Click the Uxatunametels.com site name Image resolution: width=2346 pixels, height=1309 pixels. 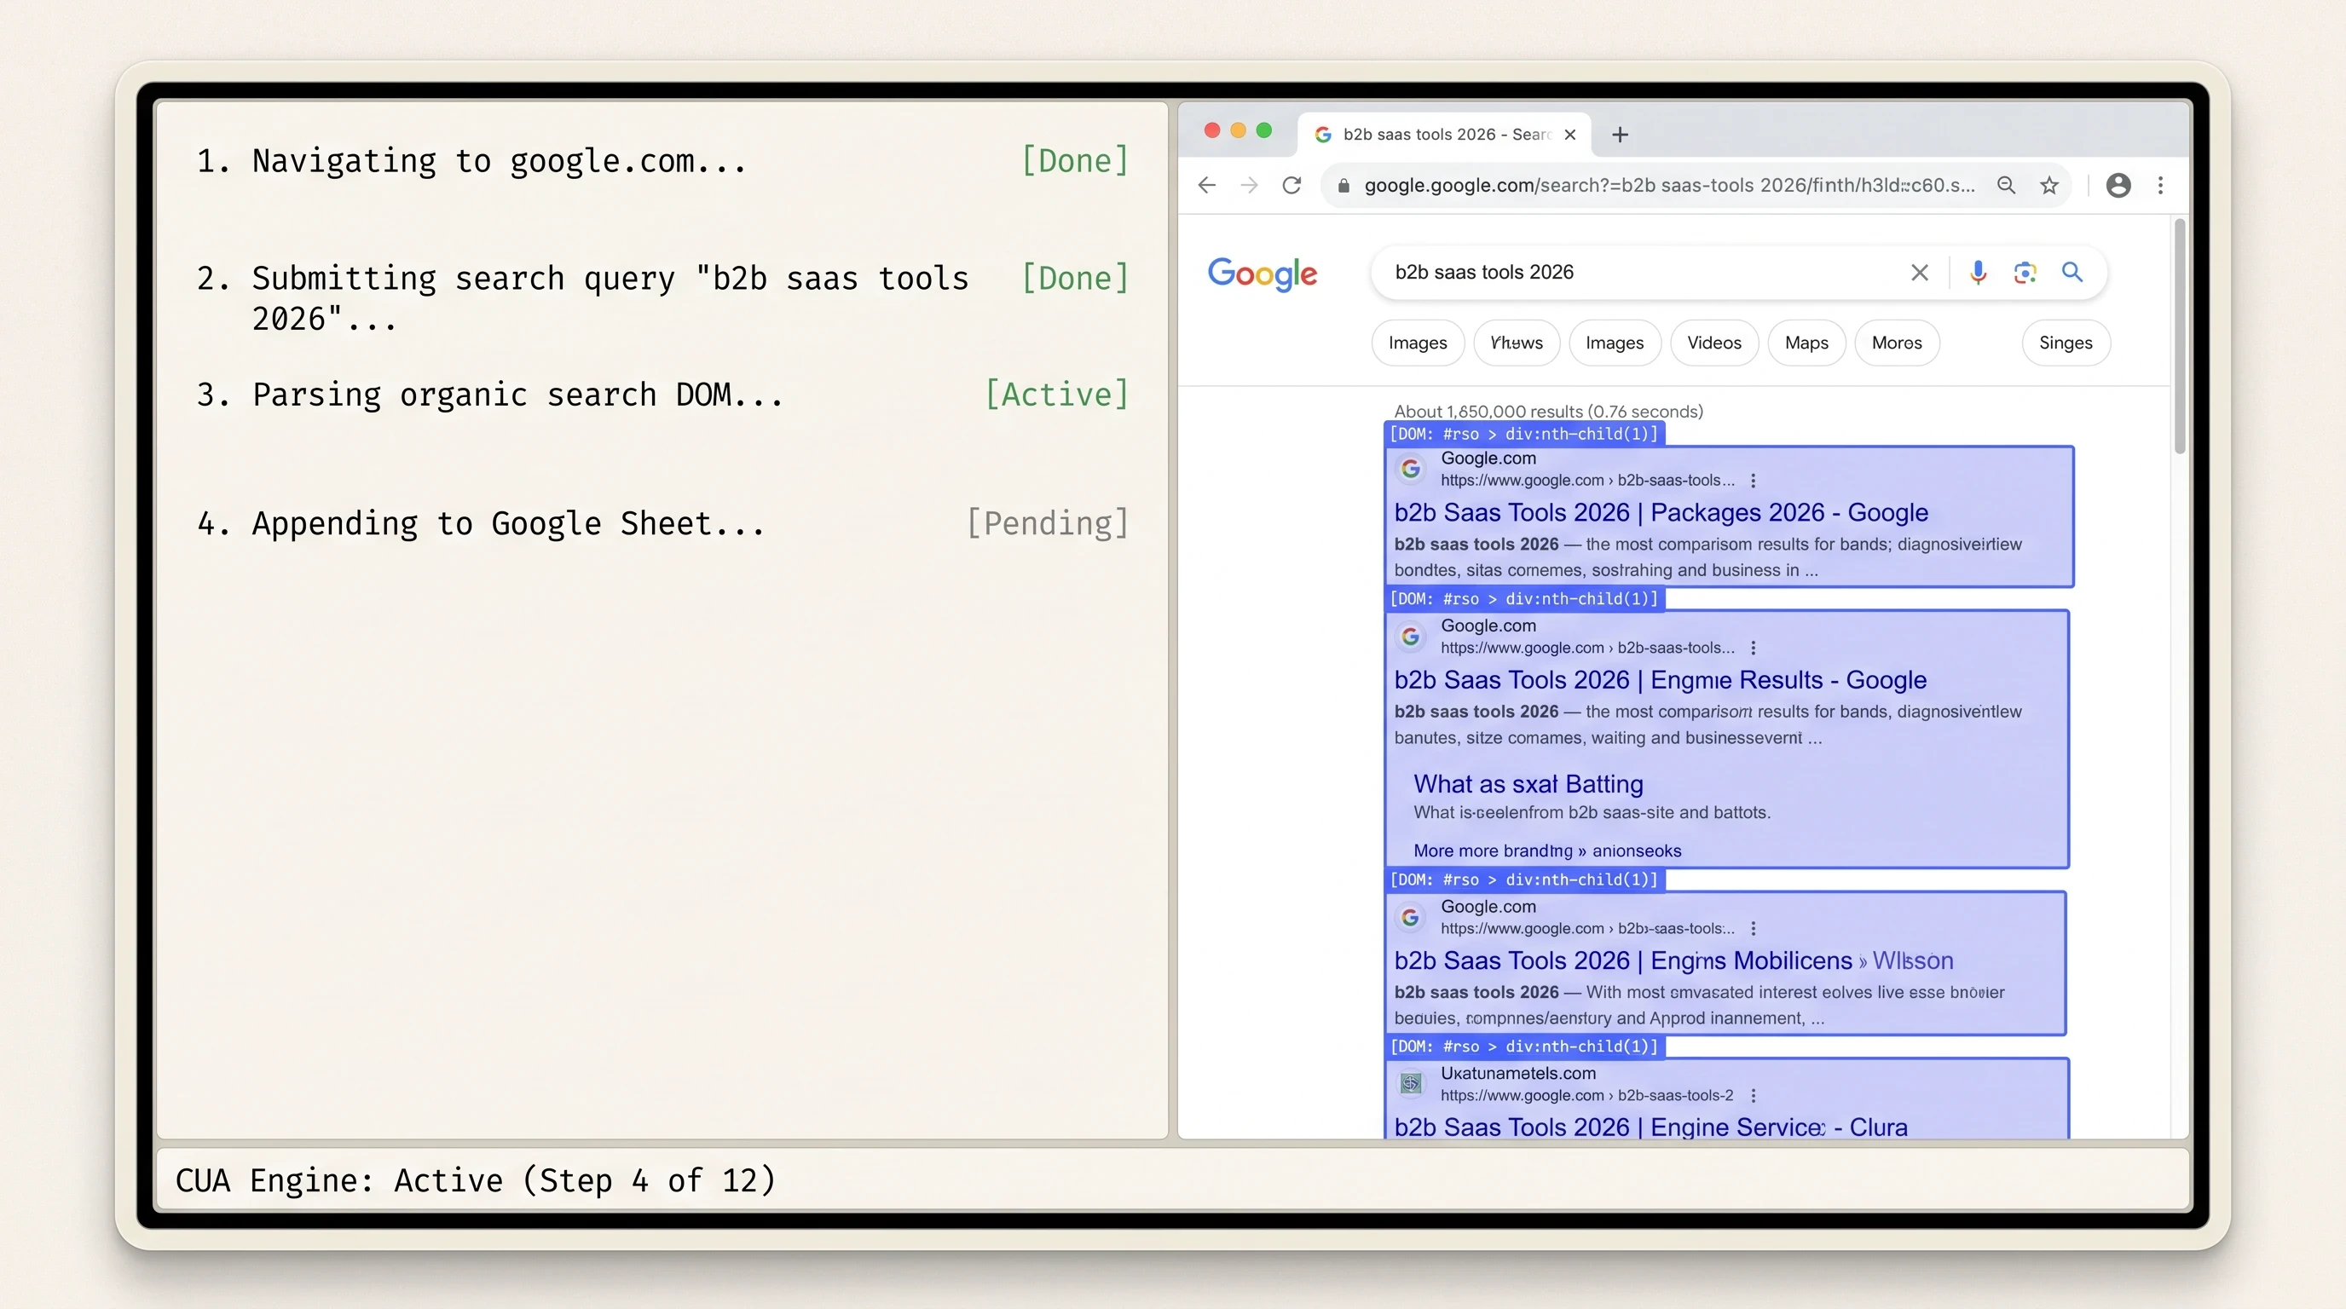coord(1517,1073)
